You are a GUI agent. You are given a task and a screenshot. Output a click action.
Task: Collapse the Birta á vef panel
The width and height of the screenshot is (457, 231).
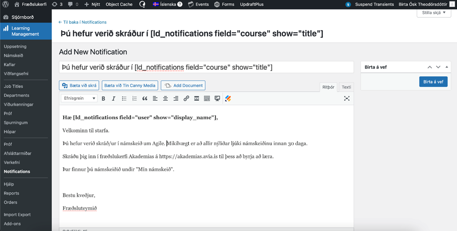(x=447, y=67)
